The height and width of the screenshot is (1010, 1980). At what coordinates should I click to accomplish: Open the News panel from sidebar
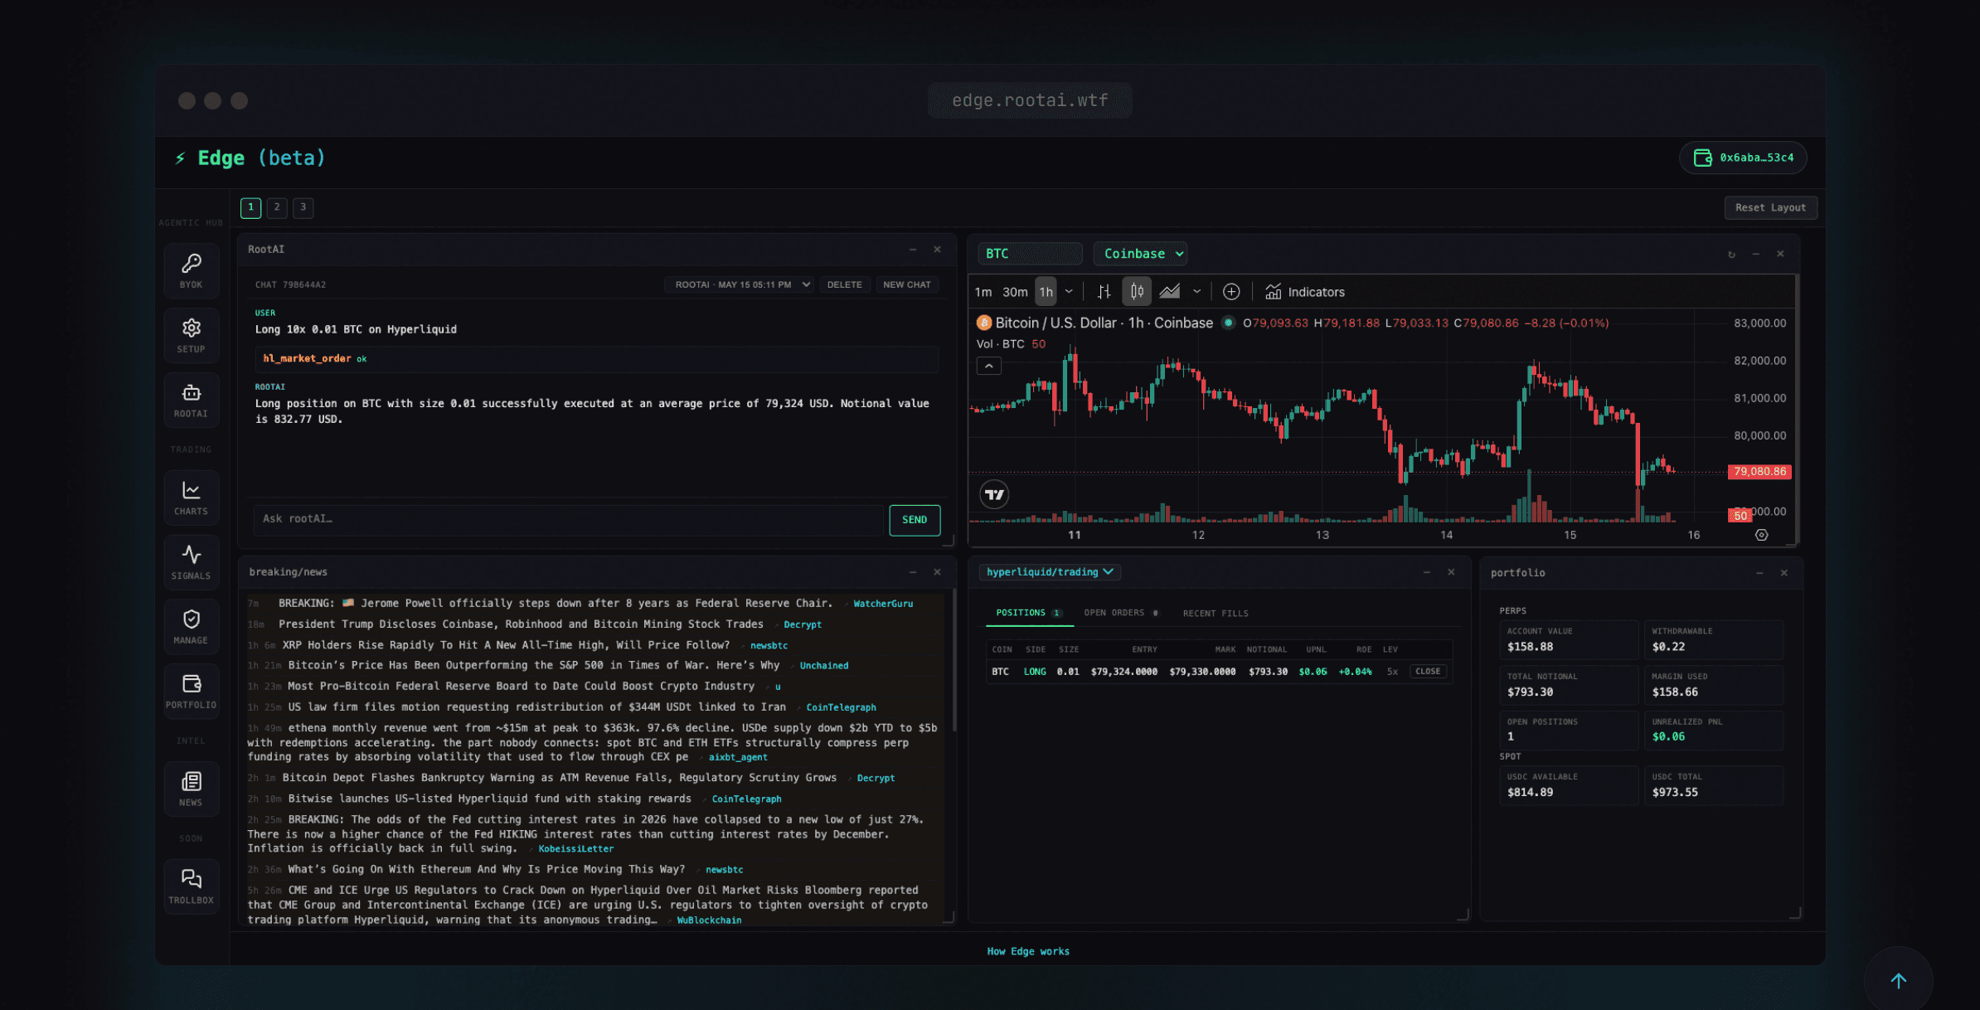coord(191,789)
